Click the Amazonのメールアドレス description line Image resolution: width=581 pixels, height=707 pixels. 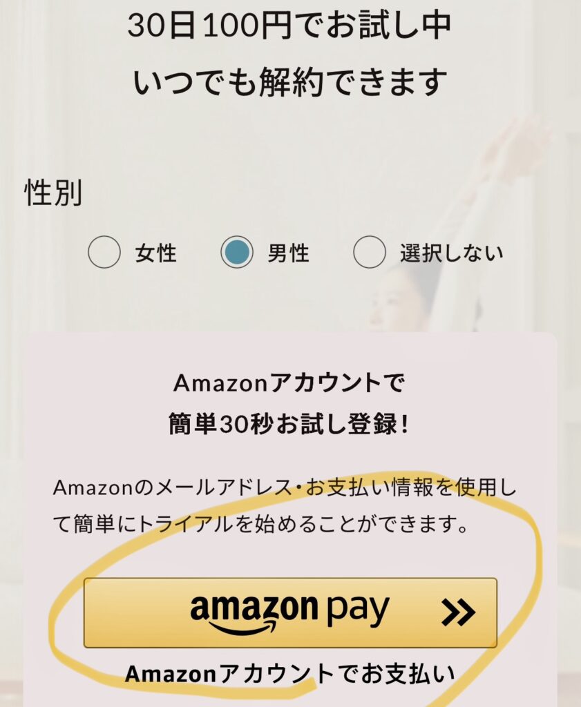click(x=285, y=487)
